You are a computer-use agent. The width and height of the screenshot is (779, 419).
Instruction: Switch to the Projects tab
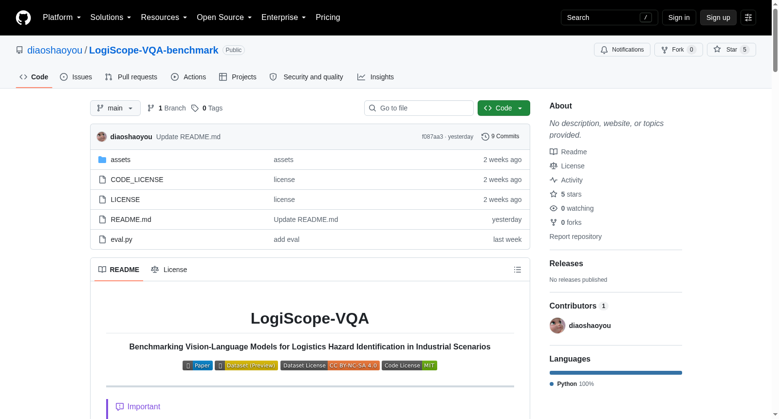click(x=238, y=77)
